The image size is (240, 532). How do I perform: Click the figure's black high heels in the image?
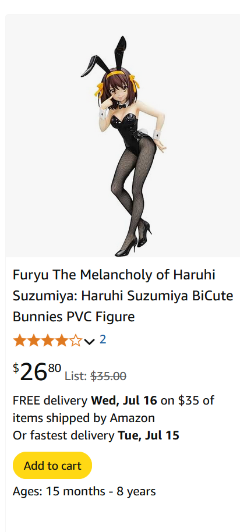(x=133, y=239)
